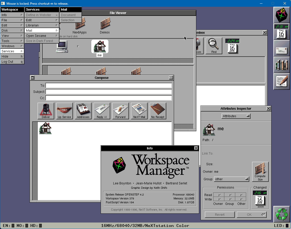The image size is (291, 229).
Task: Choose Document in the Mail submenu
Action: click(x=71, y=15)
